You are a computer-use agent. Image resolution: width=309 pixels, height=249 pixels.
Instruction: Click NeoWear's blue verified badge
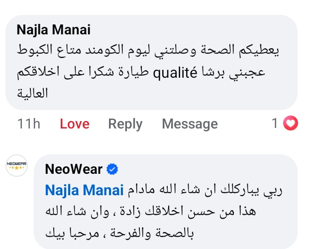point(112,169)
